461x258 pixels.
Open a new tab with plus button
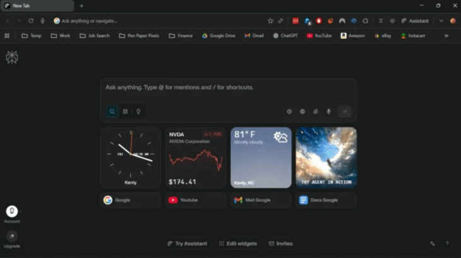tap(81, 6)
